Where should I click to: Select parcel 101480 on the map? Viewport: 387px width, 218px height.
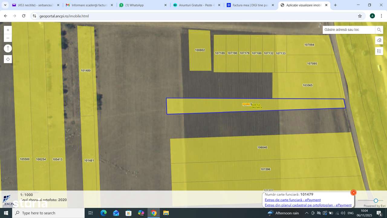pyautogui.click(x=86, y=71)
